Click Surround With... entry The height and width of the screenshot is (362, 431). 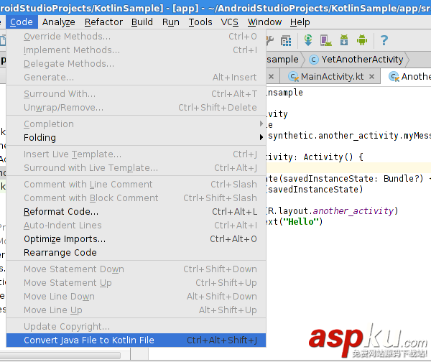point(136,93)
